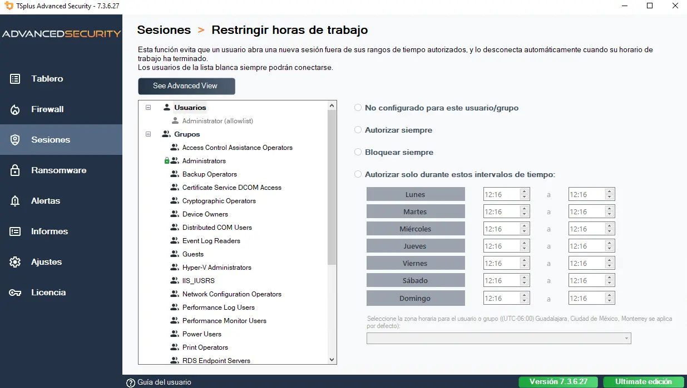Viewport: 687px width, 388px height.
Task: Click group icon next to Print Operators
Action: tap(174, 347)
